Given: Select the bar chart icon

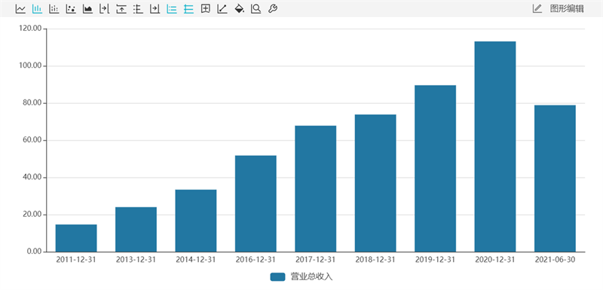Looking at the screenshot, I should point(37,8).
